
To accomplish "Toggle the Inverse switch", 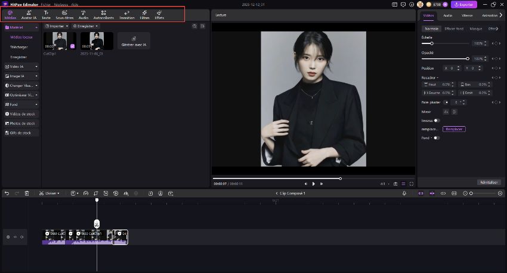I will tap(437, 120).
